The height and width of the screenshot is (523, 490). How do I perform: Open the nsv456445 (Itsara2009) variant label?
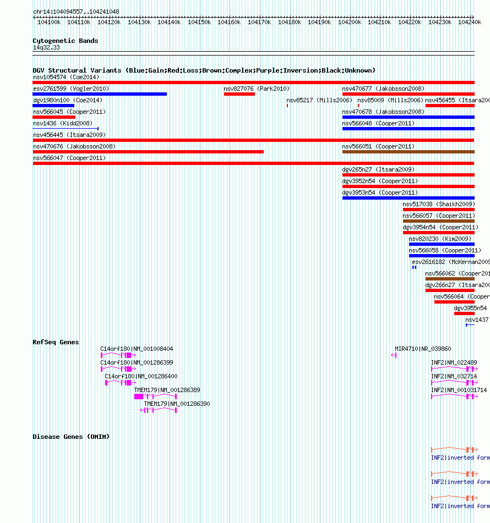[x=69, y=135]
